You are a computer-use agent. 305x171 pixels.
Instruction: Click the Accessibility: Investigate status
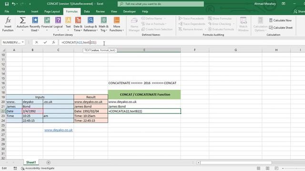click(x=38, y=168)
